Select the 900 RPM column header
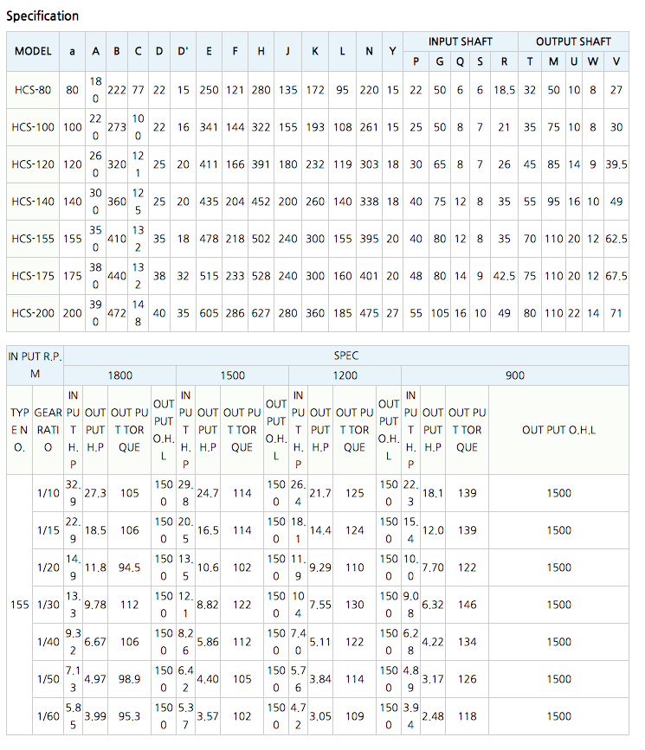645x750 pixels. 515,375
